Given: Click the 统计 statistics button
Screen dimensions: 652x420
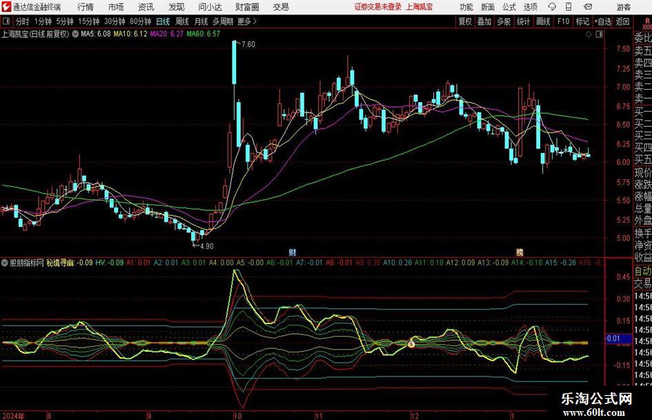Looking at the screenshot, I should (523, 21).
